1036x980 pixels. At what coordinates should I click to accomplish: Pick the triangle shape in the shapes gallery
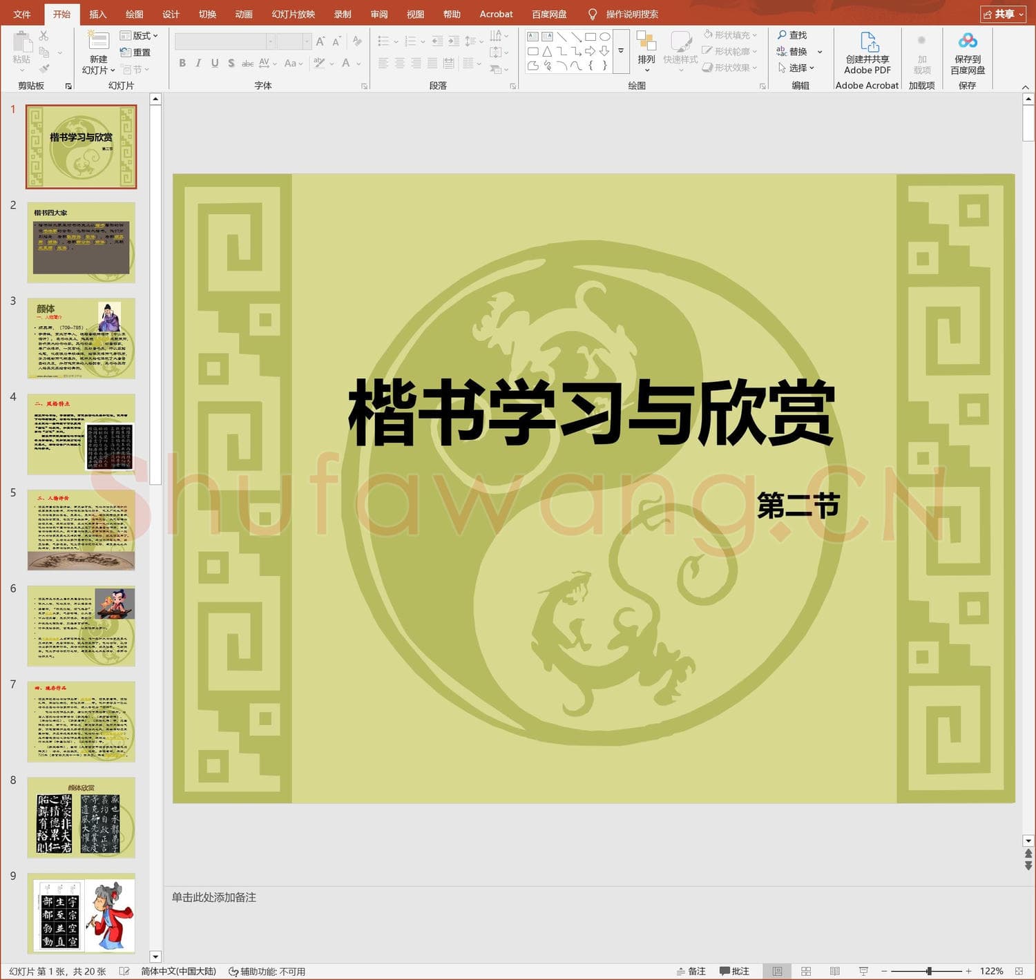pyautogui.click(x=547, y=51)
